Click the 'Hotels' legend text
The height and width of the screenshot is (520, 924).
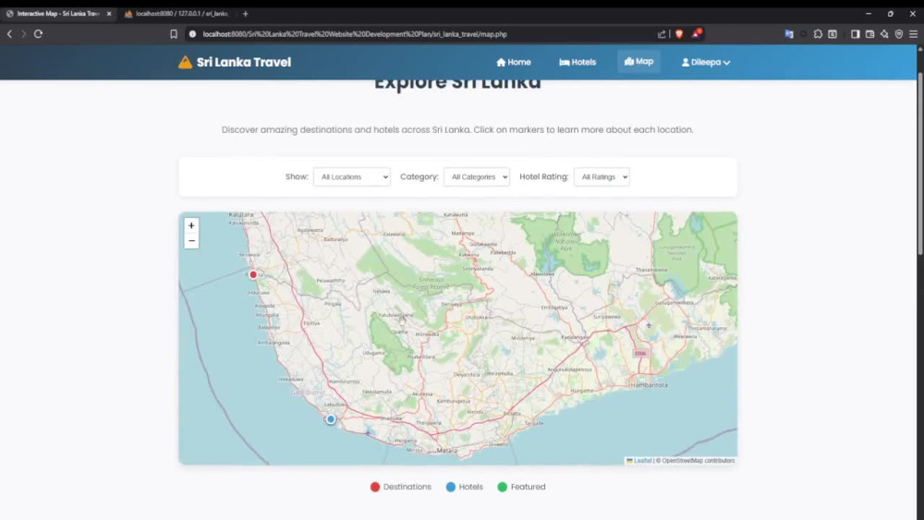[471, 487]
